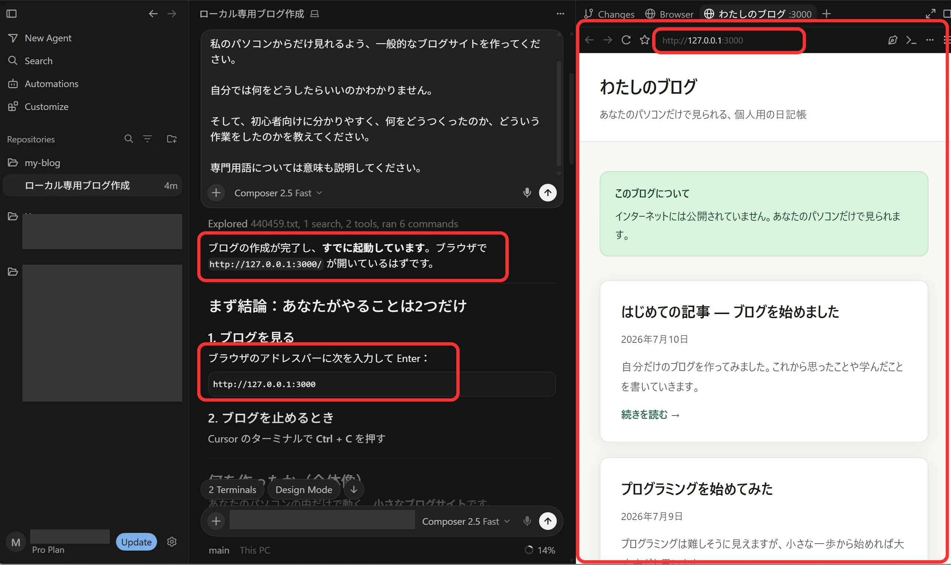
Task: Add a new tab with plus icon
Action: tap(826, 14)
